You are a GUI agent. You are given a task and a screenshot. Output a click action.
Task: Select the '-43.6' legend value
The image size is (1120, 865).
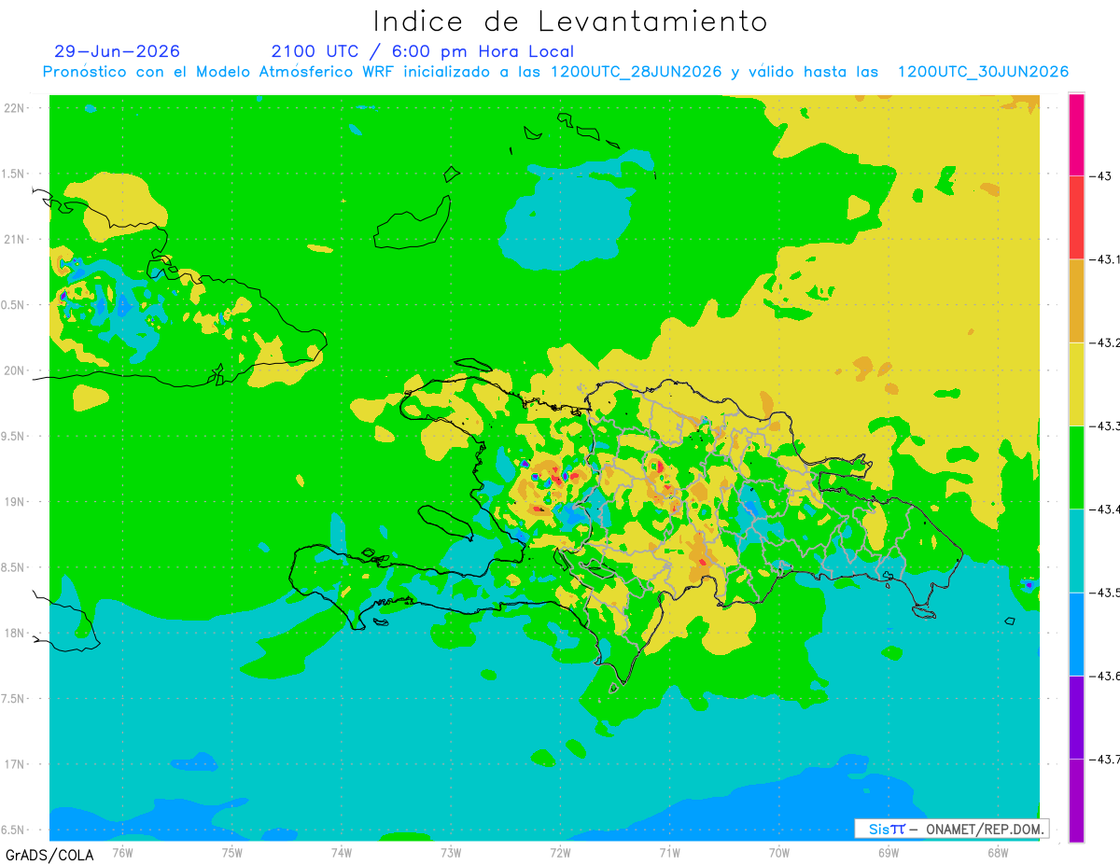1104,676
